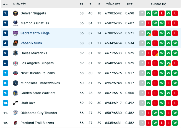Click Memphis Grizzlies' first L form badge
The height and width of the screenshot is (129, 182).
(x=149, y=23)
